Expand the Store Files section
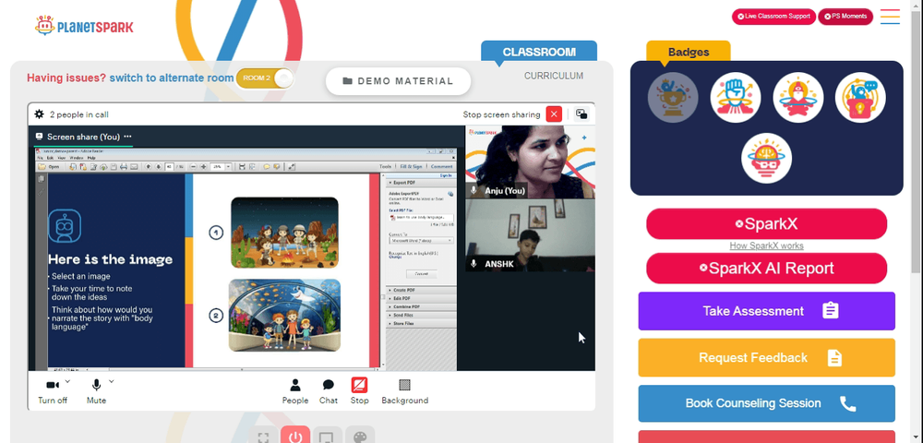This screenshot has width=923, height=443. tap(420, 323)
